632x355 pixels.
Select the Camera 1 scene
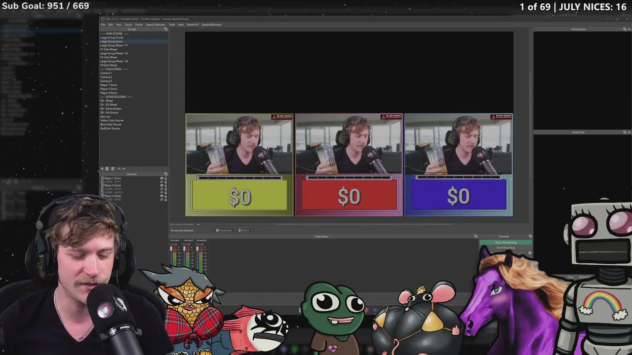click(x=133, y=73)
